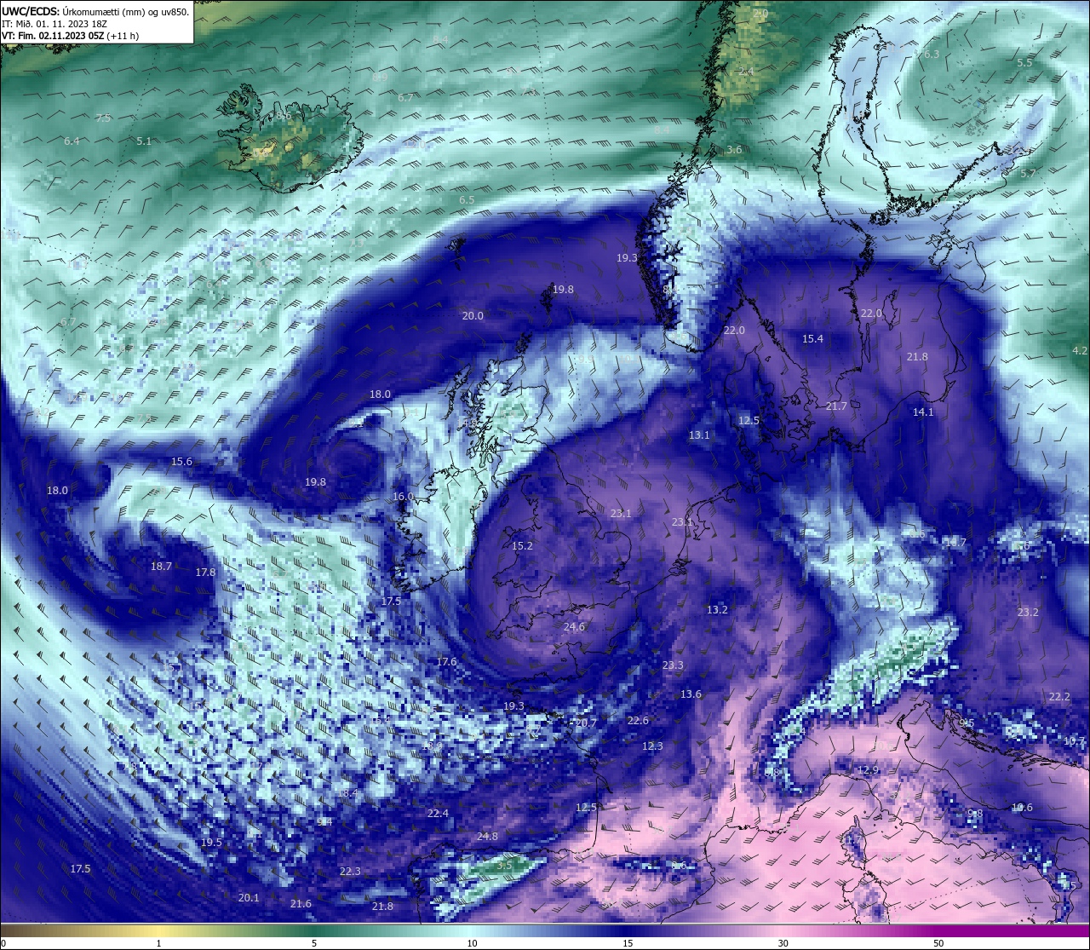Click the map value '14.7'
Image resolution: width=1090 pixels, height=950 pixels.
pos(955,542)
